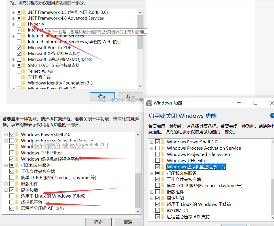Select Windows Identity Foundation 3.5 item
The width and height of the screenshot is (274, 226).
coord(60,83)
